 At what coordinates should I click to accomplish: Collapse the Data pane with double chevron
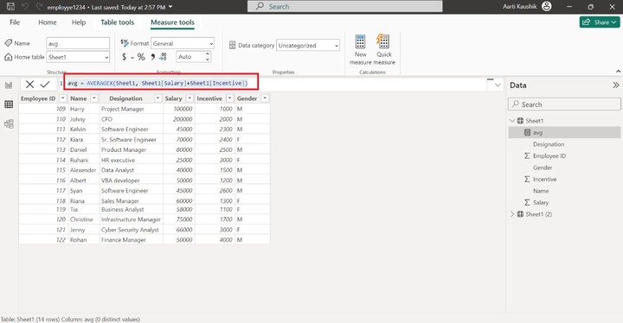pos(615,85)
